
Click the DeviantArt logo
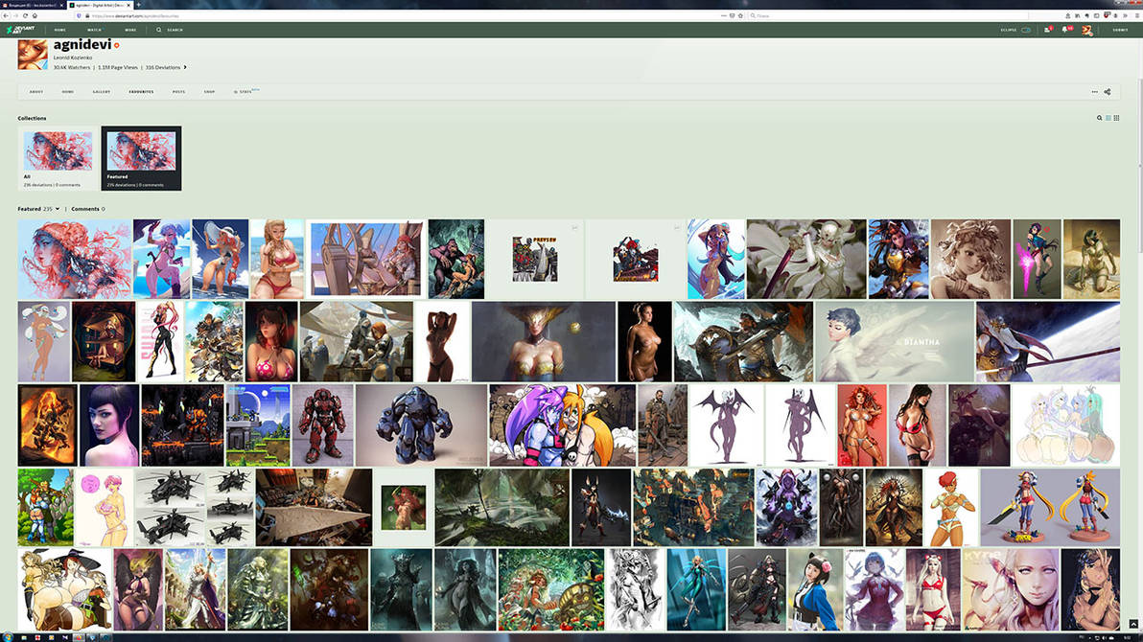click(x=20, y=30)
